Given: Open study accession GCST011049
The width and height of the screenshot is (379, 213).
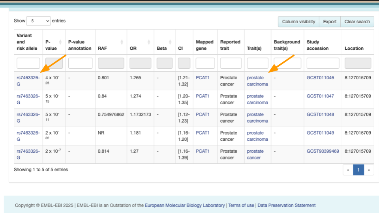Looking at the screenshot, I should click(x=320, y=133).
